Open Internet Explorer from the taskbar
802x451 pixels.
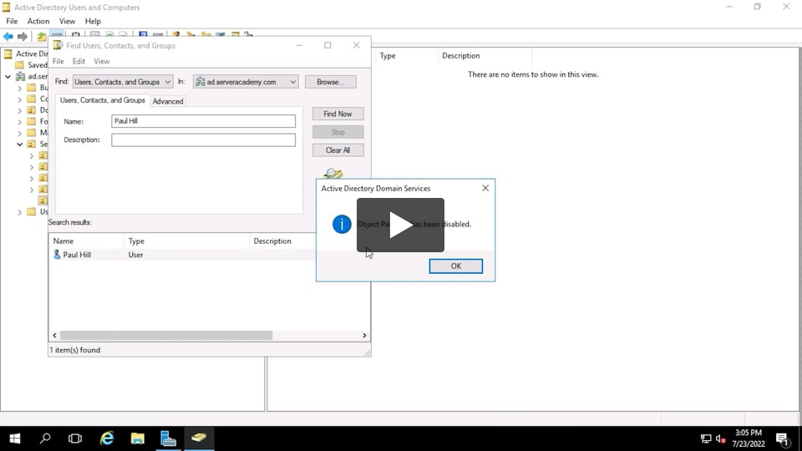point(107,438)
